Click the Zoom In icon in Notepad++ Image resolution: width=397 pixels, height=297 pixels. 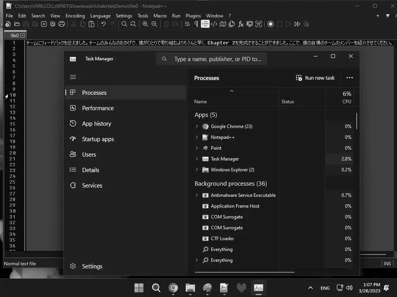[145, 24]
